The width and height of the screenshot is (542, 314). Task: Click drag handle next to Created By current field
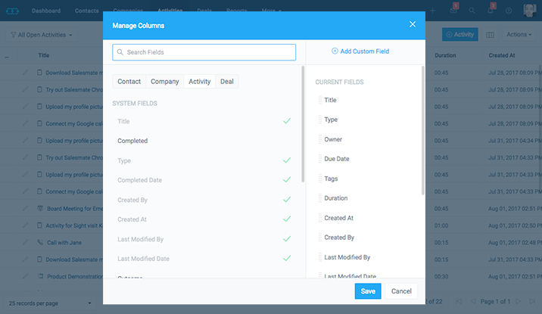tap(320, 238)
